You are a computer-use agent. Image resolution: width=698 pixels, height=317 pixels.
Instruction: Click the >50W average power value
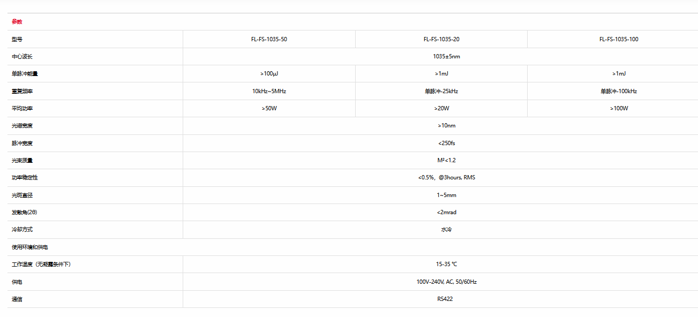tap(269, 109)
